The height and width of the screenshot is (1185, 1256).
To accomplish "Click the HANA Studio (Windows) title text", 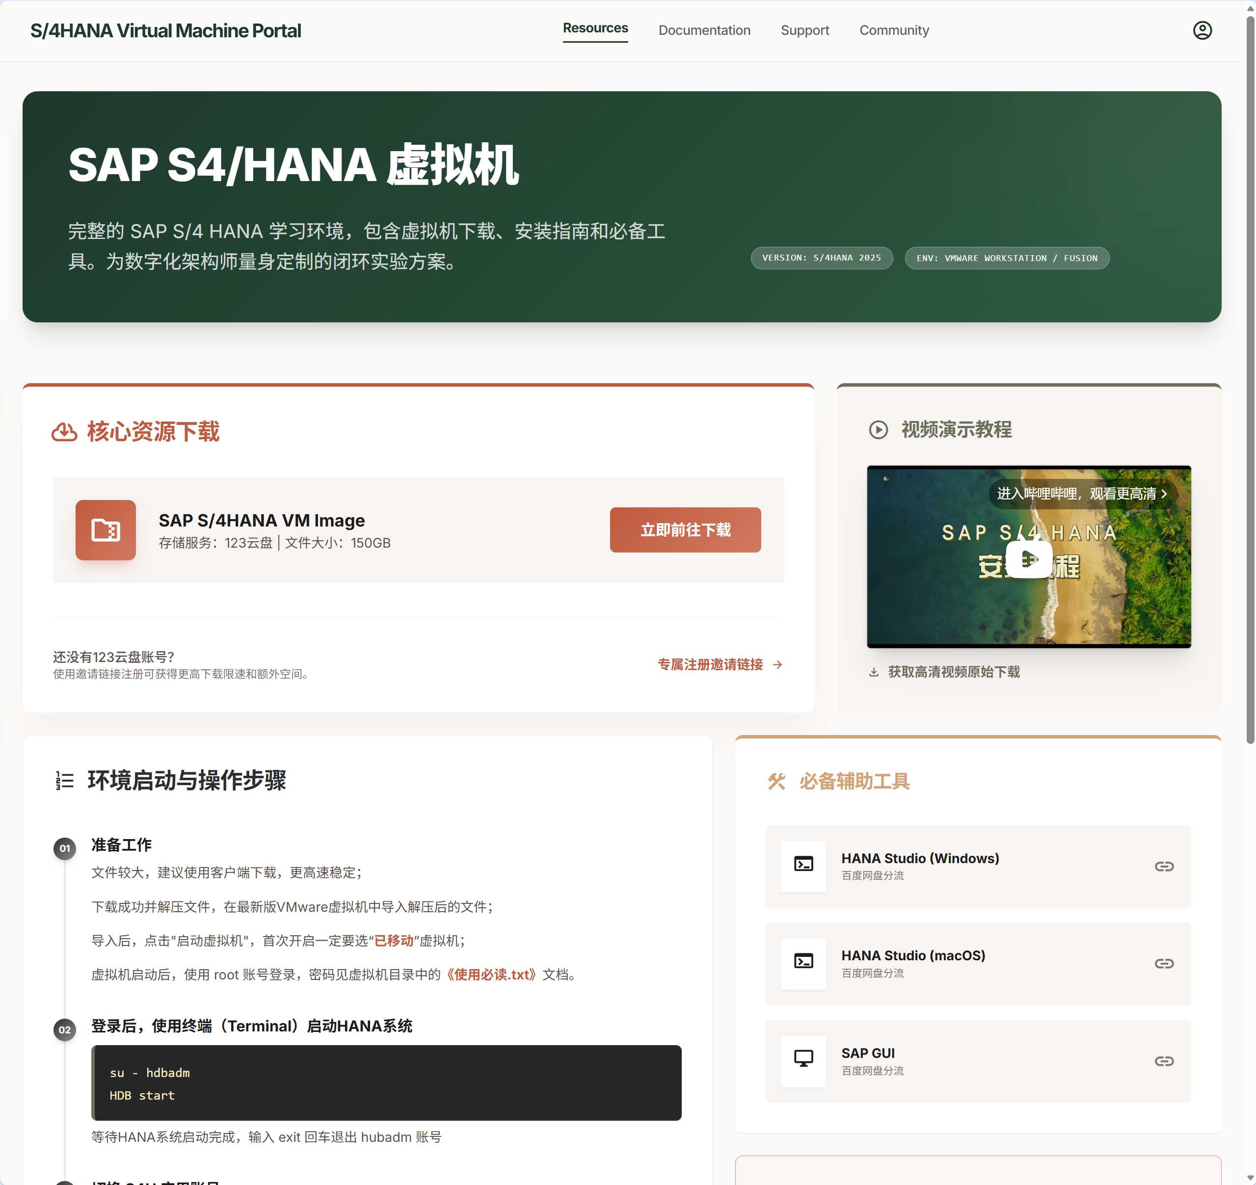I will click(920, 858).
